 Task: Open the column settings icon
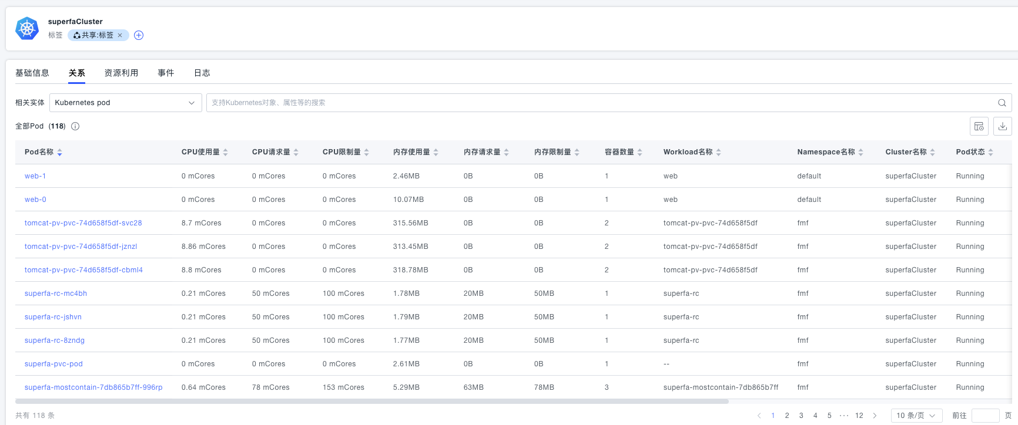(979, 126)
